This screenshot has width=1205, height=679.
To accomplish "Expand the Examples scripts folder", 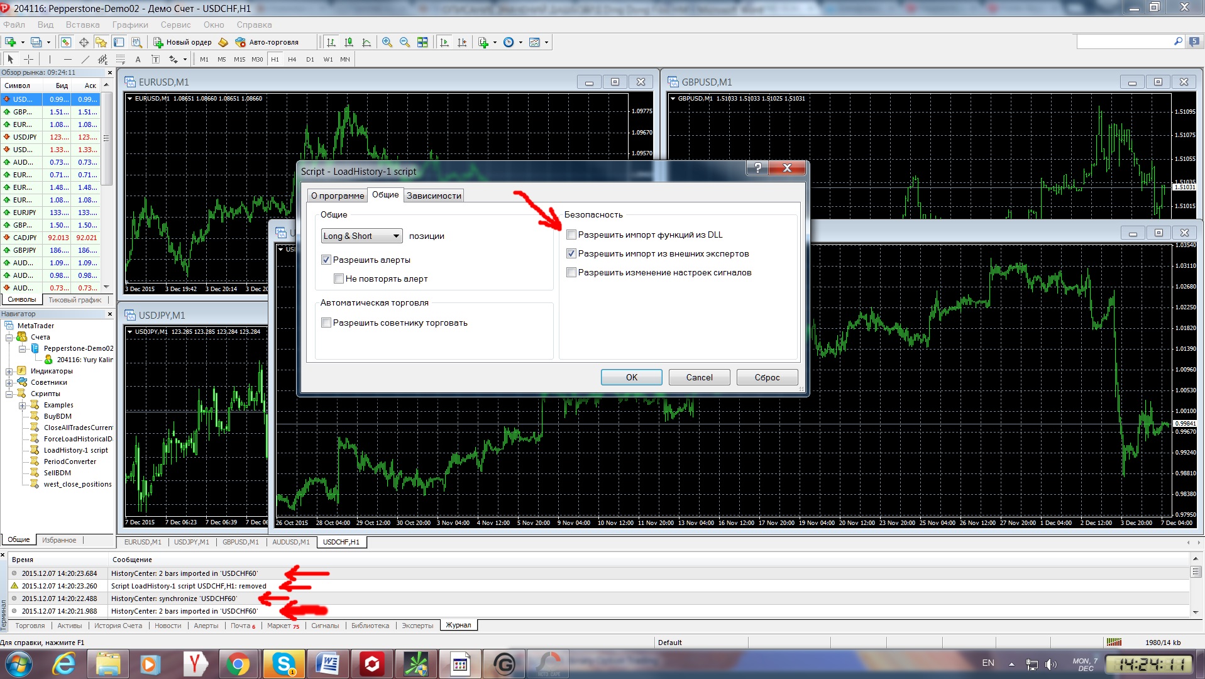I will 22,405.
